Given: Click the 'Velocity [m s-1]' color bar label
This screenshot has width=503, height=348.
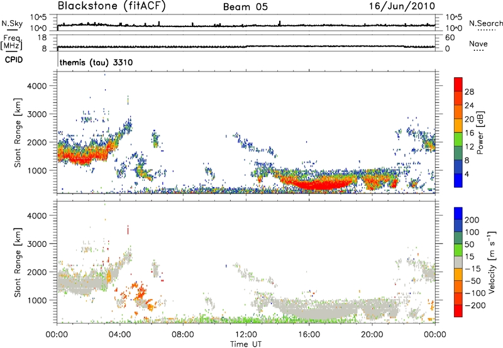Looking at the screenshot, I should pos(492,262).
